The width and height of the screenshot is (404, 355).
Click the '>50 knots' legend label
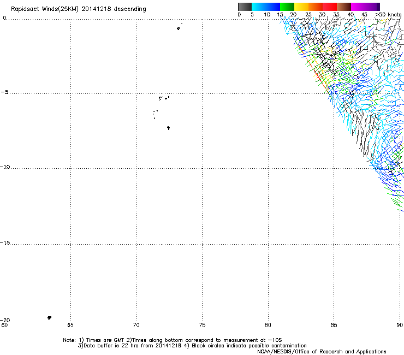[388, 15]
